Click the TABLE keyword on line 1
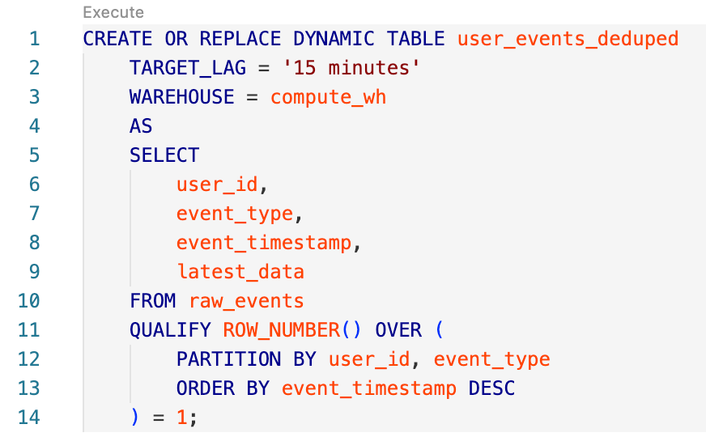The image size is (706, 437). [415, 39]
